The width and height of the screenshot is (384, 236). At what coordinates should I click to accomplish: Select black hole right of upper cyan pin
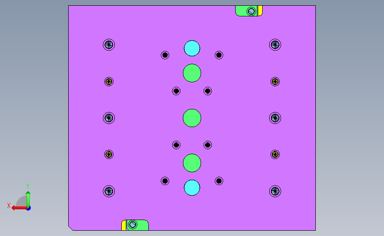219,55
